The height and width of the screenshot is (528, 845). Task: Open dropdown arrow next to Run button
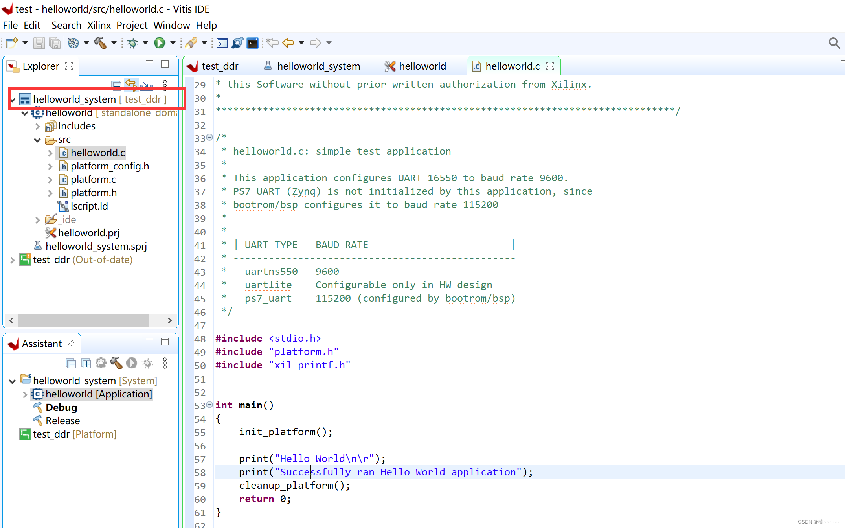(173, 43)
